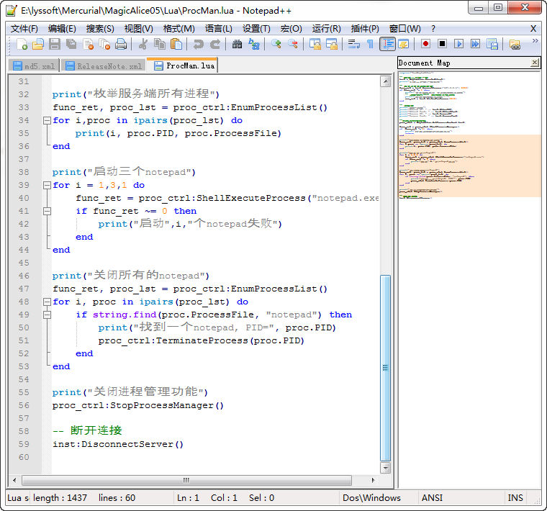The image size is (547, 511).
Task: Paste from clipboard toolbar icon
Action: [176, 45]
